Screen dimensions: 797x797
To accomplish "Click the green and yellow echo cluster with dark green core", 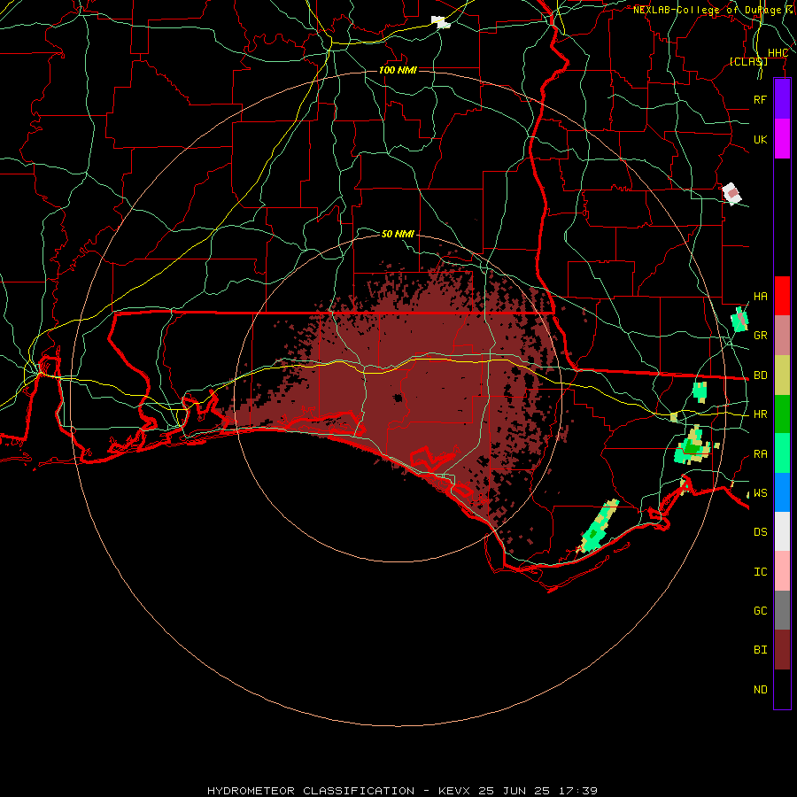I will tap(693, 446).
